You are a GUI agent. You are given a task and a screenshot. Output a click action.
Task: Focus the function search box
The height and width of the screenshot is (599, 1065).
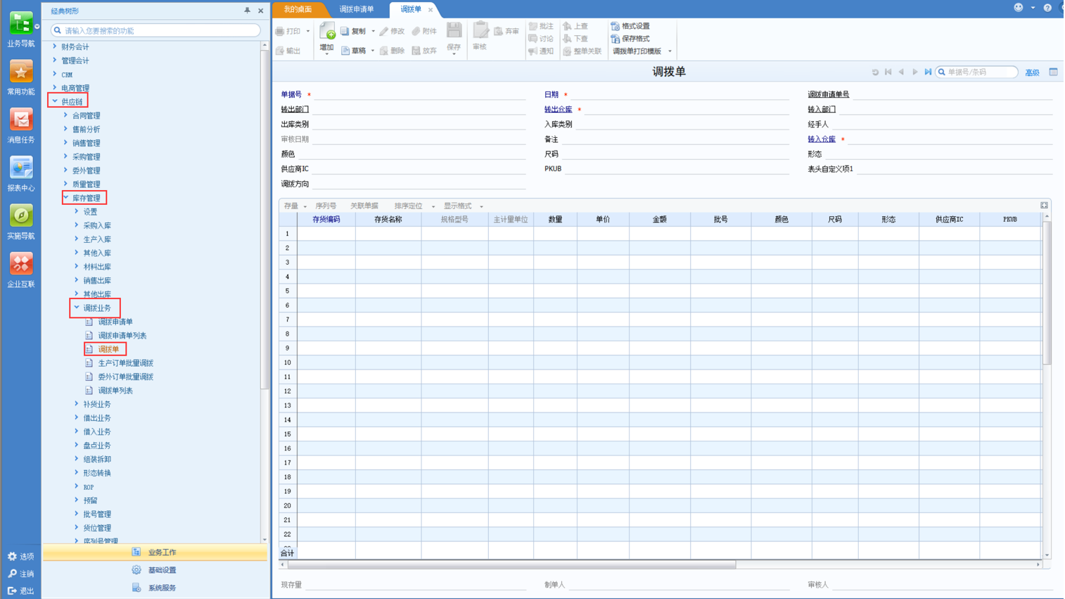click(x=155, y=30)
